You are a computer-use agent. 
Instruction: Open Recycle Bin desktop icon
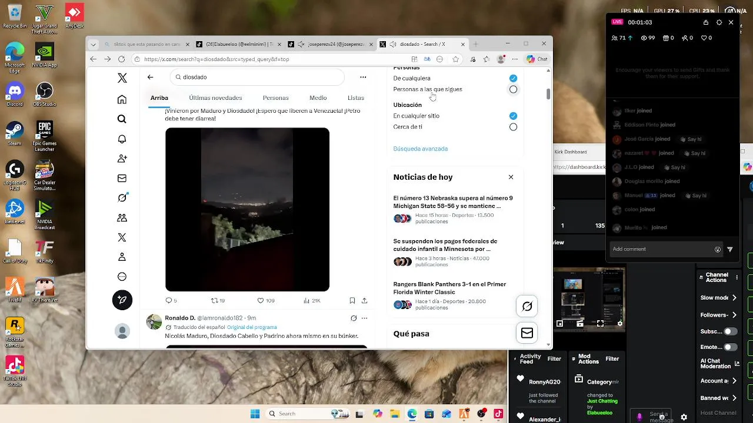[15, 16]
